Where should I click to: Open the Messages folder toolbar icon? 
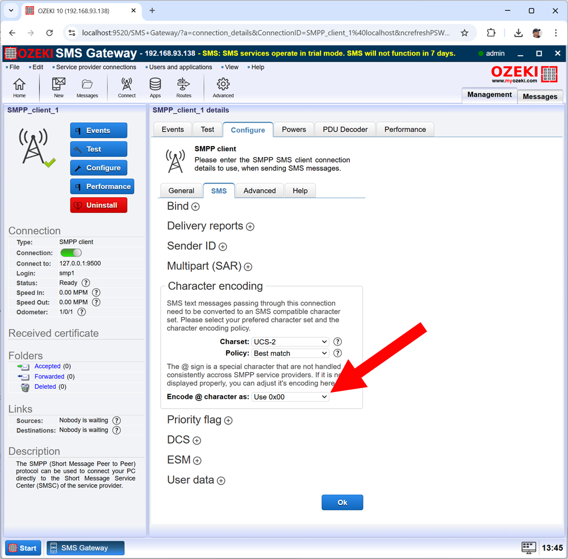click(x=87, y=88)
